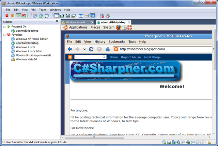Click the Summary view toolbar icon
218x146 pixels.
(81, 16)
